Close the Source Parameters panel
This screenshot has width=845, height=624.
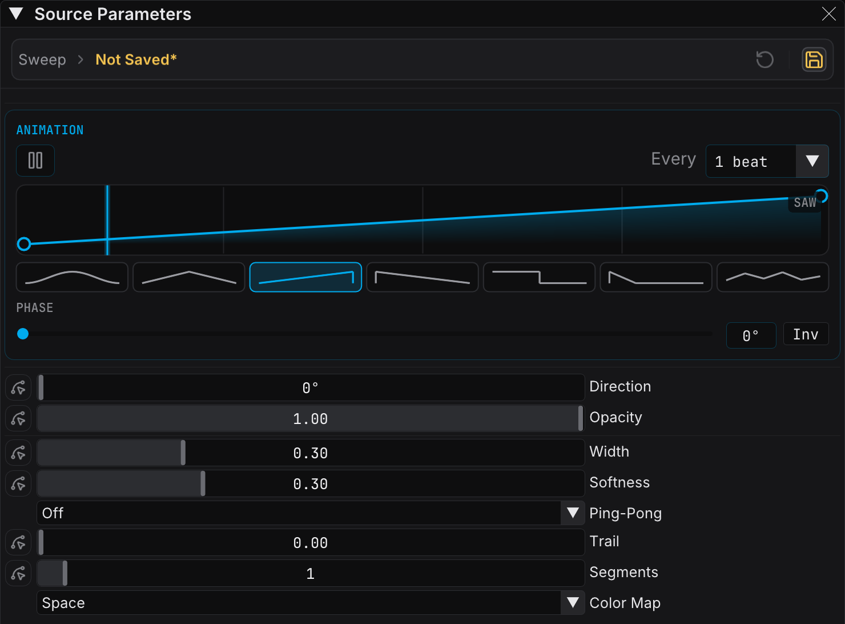[x=828, y=14]
